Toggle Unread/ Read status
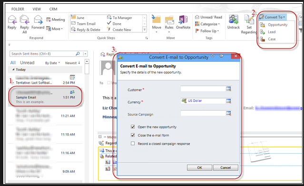 coord(208,17)
